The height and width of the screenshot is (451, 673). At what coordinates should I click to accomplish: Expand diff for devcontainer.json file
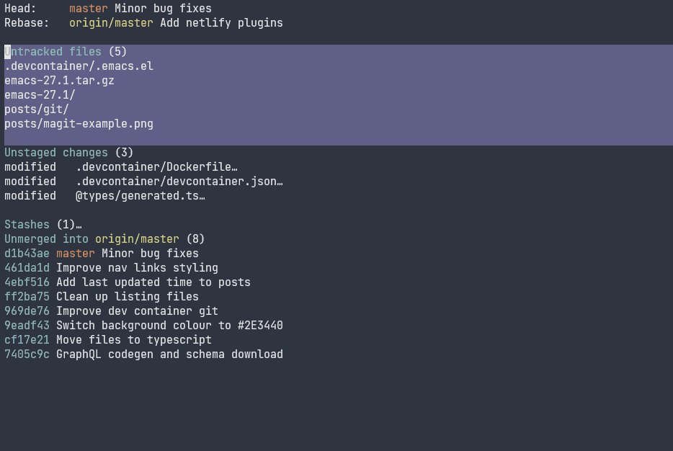179,182
